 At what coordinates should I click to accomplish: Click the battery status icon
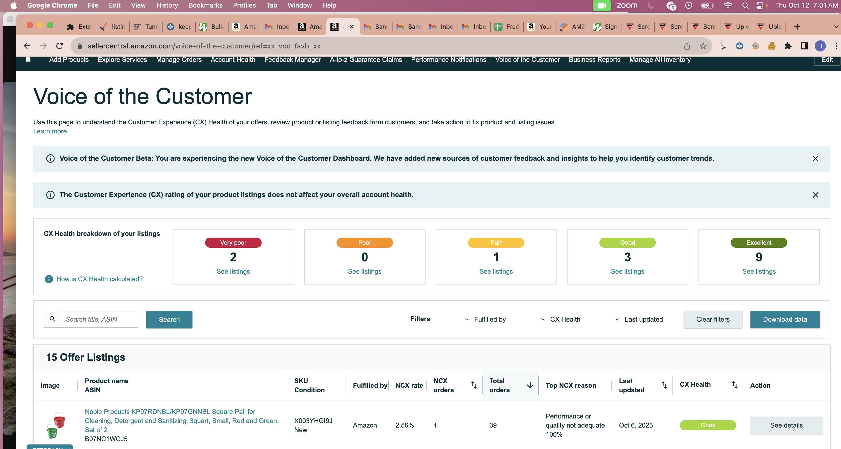(x=708, y=6)
